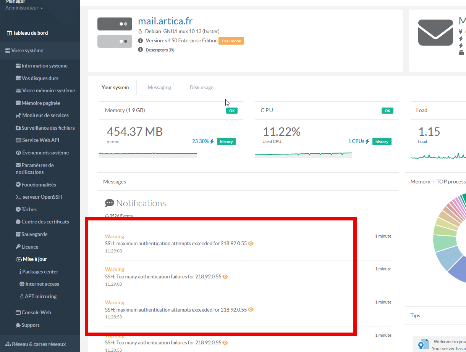466x352 pixels.
Task: Click the lightning icon beside 1 CPUs
Action: coord(367,141)
